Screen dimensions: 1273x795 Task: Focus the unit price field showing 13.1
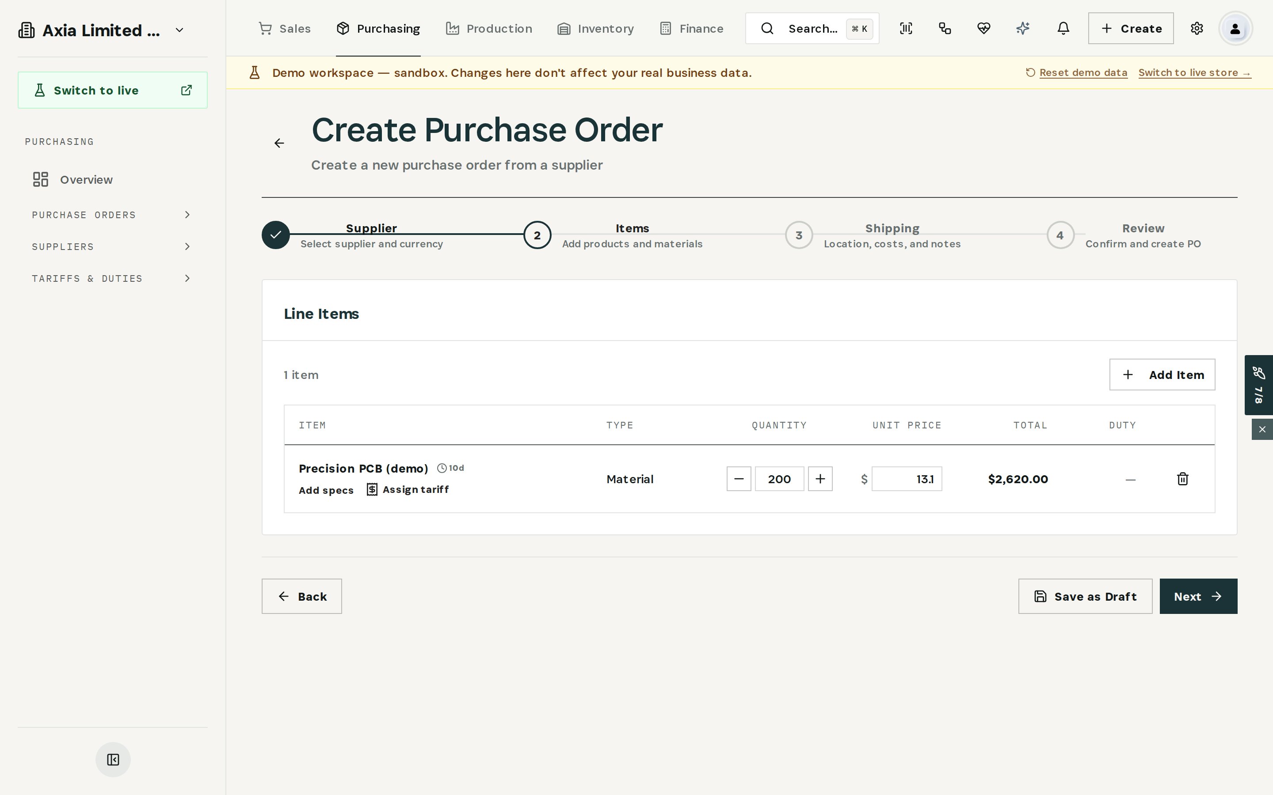(x=907, y=479)
